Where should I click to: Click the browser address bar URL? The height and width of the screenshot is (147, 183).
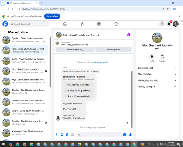[44, 9]
